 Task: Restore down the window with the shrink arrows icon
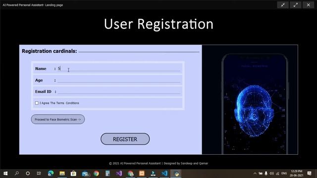click(x=283, y=5)
